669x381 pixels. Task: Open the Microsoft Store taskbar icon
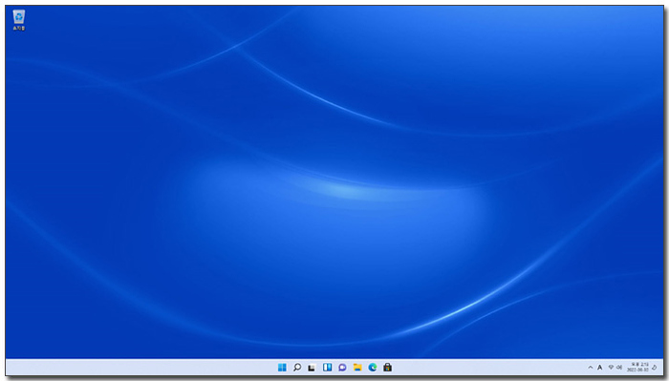click(x=387, y=368)
